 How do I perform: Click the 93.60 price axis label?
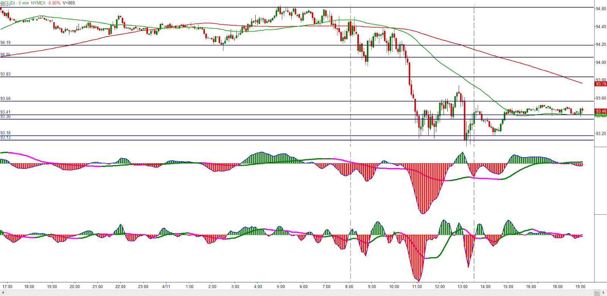click(601, 98)
